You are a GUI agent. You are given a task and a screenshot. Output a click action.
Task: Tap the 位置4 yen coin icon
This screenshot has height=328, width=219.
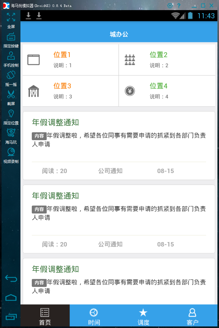[130, 91]
